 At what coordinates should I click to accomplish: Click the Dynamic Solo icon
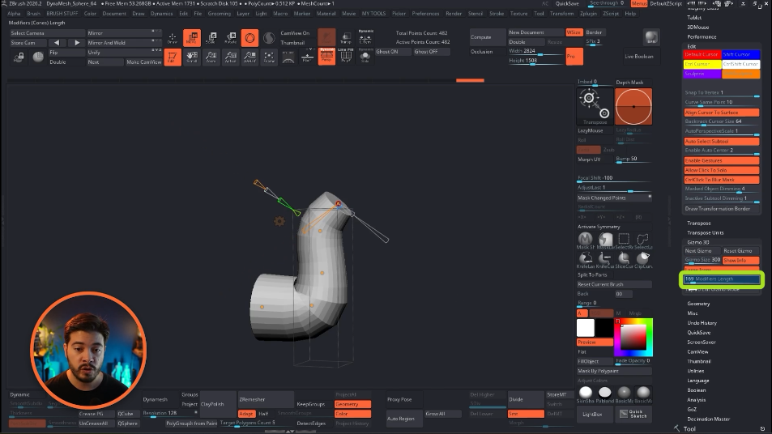pyautogui.click(x=365, y=57)
